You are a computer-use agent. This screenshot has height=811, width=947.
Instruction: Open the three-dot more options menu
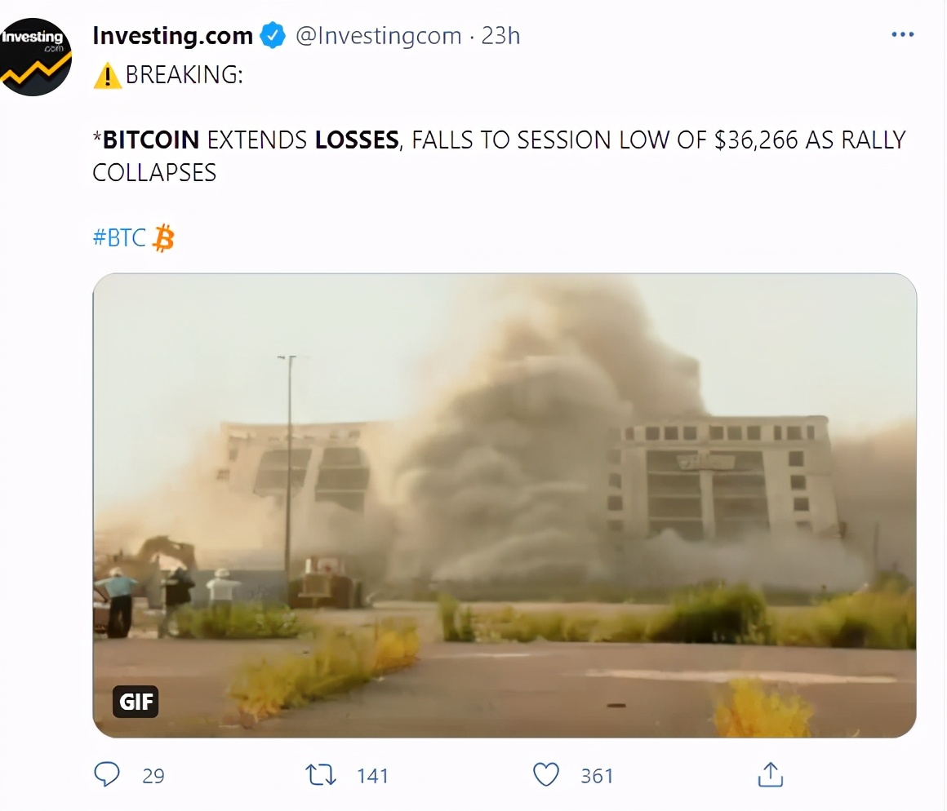point(902,35)
